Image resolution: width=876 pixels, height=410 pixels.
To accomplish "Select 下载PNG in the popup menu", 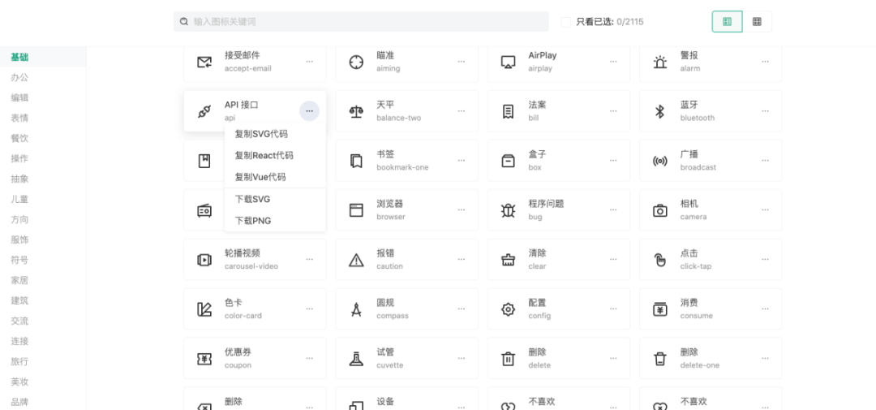I will tap(275, 221).
